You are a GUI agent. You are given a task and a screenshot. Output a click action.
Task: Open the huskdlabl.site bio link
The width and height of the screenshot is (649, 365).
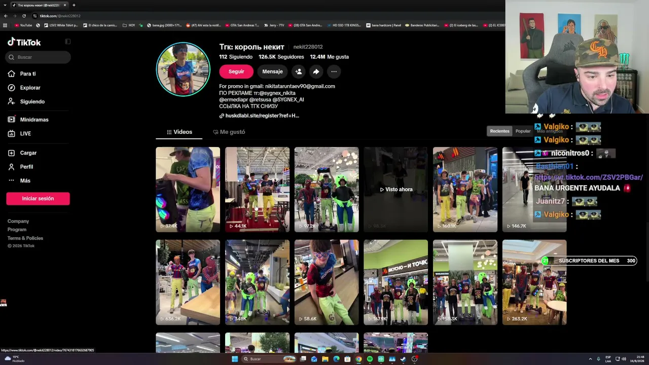tap(259, 116)
